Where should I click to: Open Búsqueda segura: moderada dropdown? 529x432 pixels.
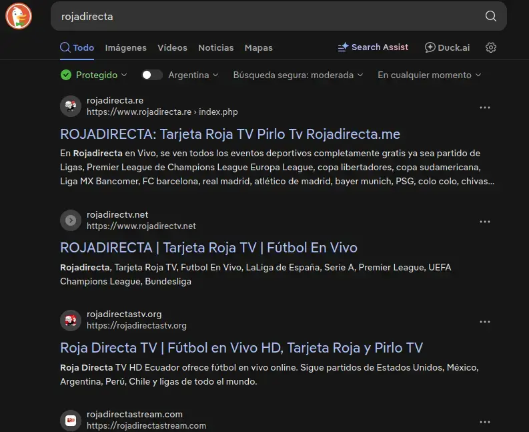[x=298, y=75]
